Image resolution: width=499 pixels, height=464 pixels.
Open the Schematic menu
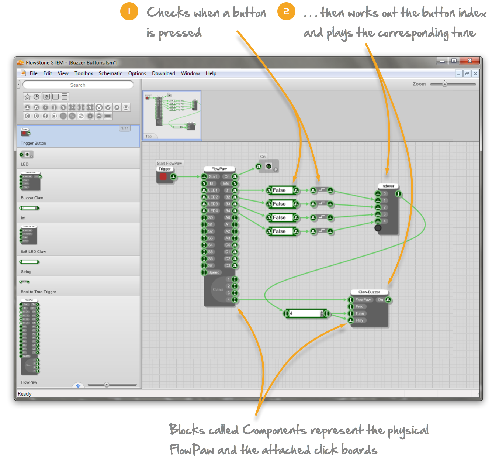tap(110, 73)
